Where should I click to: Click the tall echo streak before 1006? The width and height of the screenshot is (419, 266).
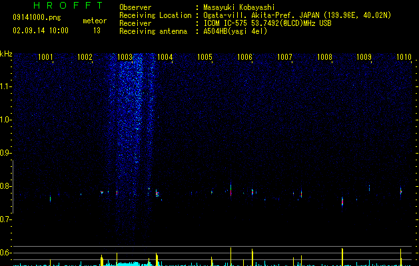[231, 190]
